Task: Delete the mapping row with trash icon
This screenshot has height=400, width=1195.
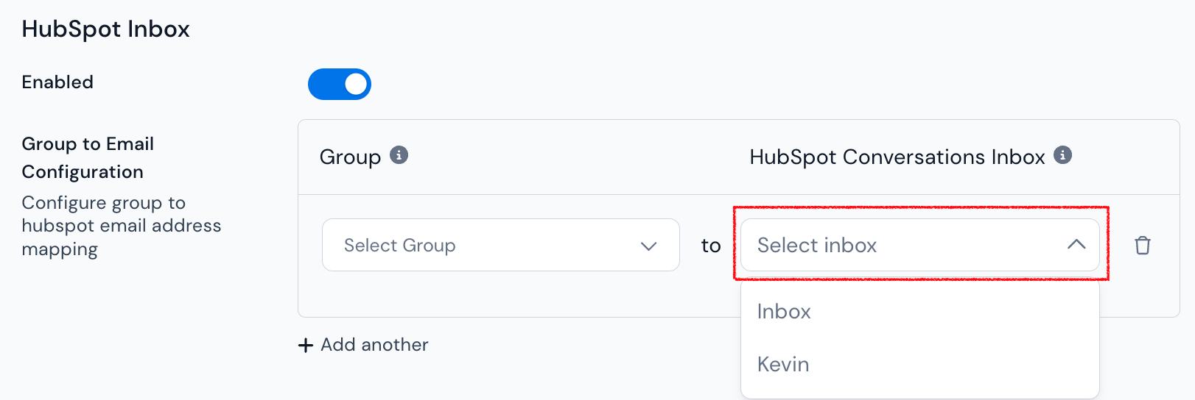Action: [x=1143, y=245]
